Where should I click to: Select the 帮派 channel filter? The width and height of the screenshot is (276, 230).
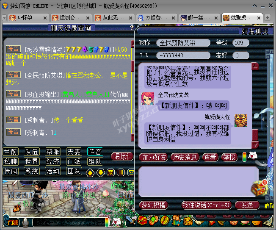(x=53, y=152)
